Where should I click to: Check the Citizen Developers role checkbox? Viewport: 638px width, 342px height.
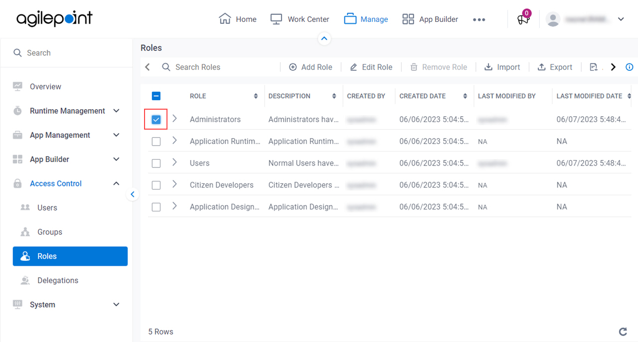(x=156, y=185)
